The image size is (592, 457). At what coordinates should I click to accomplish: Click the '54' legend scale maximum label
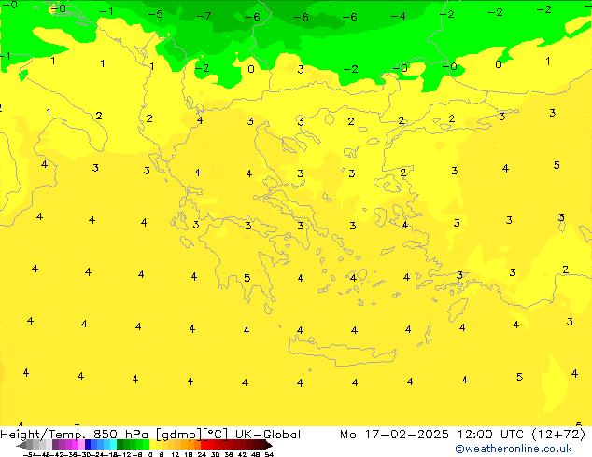[268, 455]
